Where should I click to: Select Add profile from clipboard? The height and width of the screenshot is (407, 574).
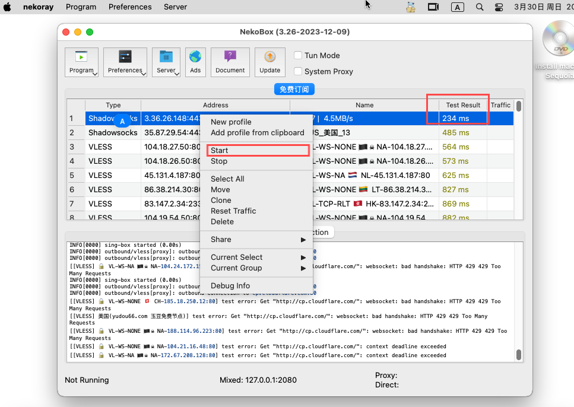tap(256, 132)
